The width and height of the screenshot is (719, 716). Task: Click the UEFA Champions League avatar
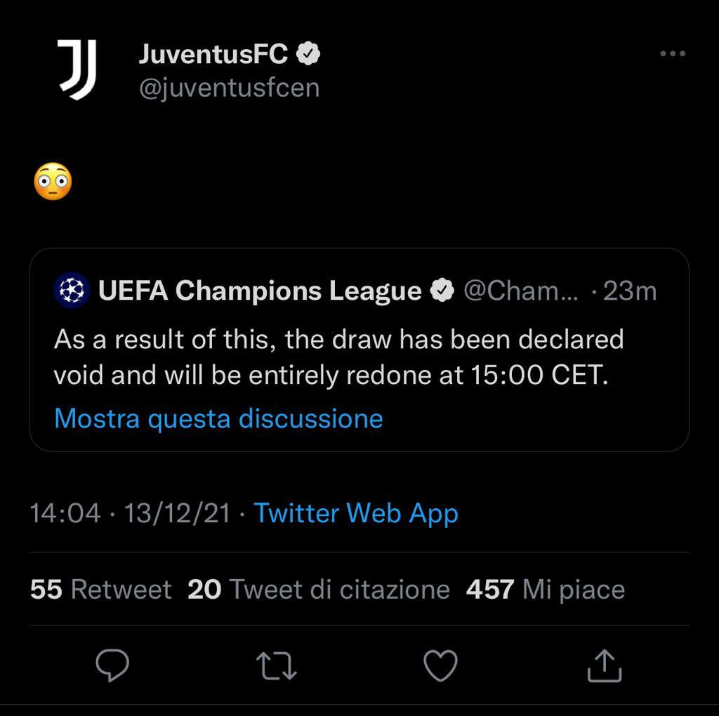[x=72, y=290]
